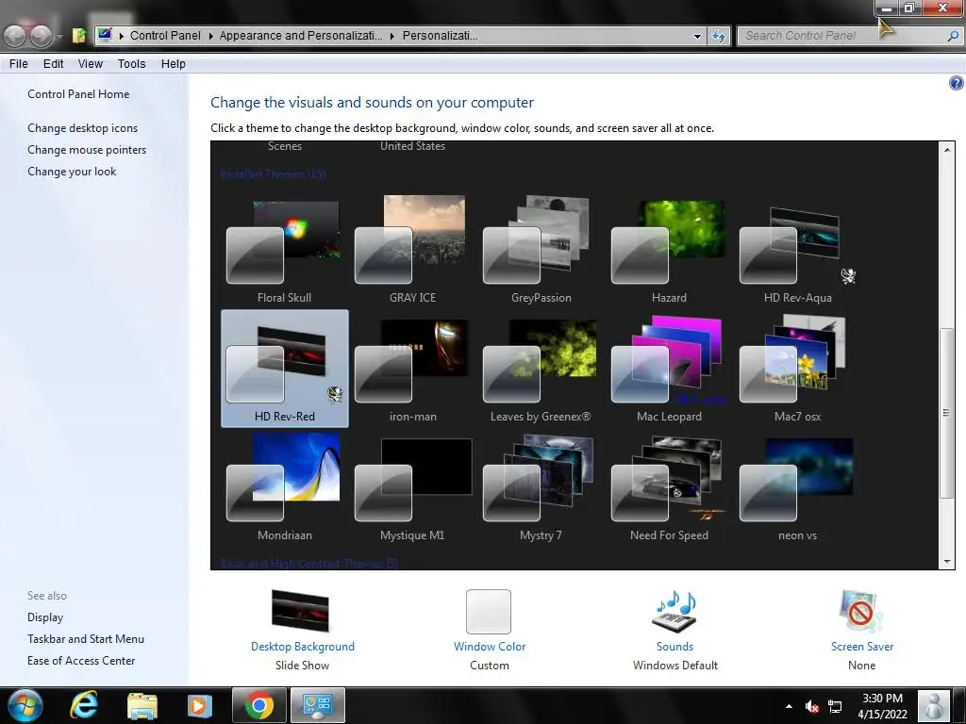Expand the address bar history dropdown
This screenshot has width=966, height=724.
coord(697,37)
